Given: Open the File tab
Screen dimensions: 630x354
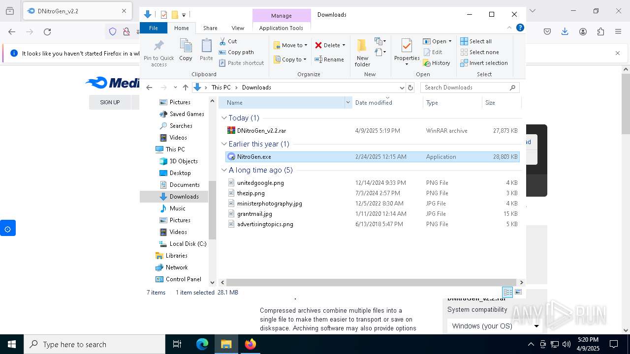Looking at the screenshot, I should pyautogui.click(x=154, y=28).
